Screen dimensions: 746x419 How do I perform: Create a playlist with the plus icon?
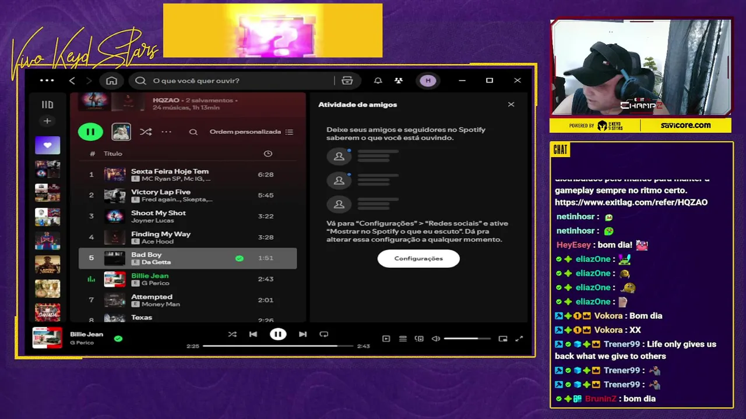coord(47,121)
